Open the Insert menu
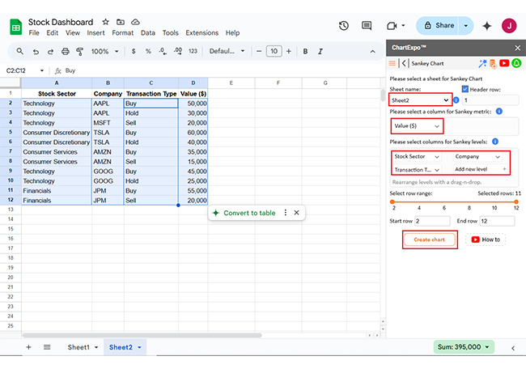The width and height of the screenshot is (526, 369). pos(95,33)
